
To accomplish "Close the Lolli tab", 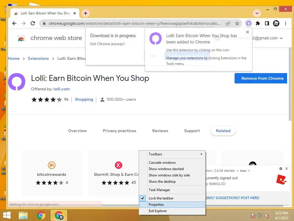I will (x=75, y=13).
